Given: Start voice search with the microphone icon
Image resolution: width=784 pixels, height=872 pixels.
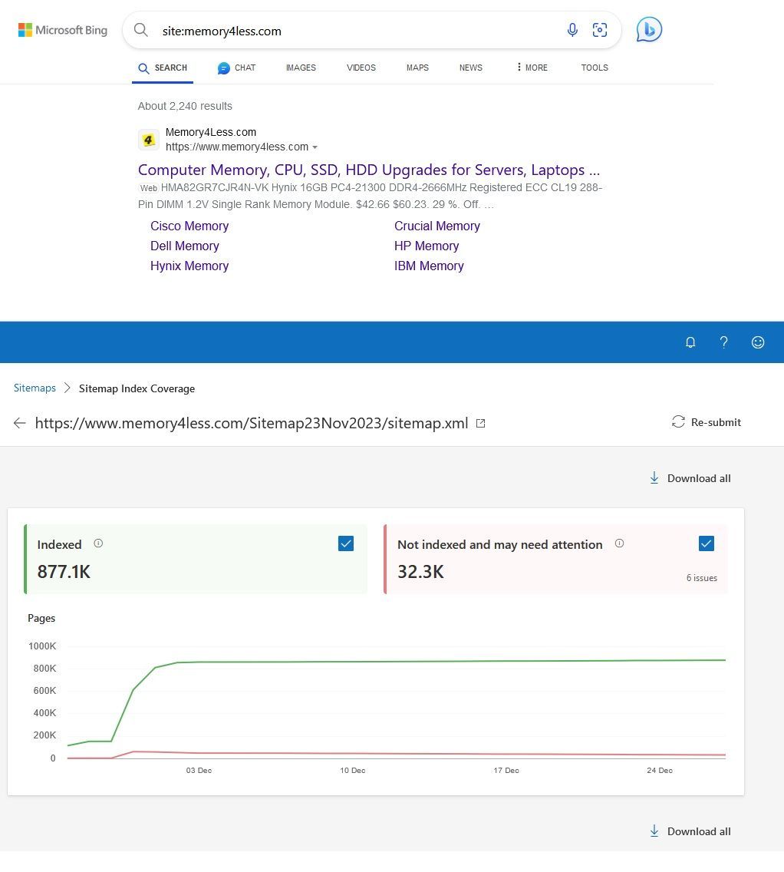Looking at the screenshot, I should (x=572, y=29).
